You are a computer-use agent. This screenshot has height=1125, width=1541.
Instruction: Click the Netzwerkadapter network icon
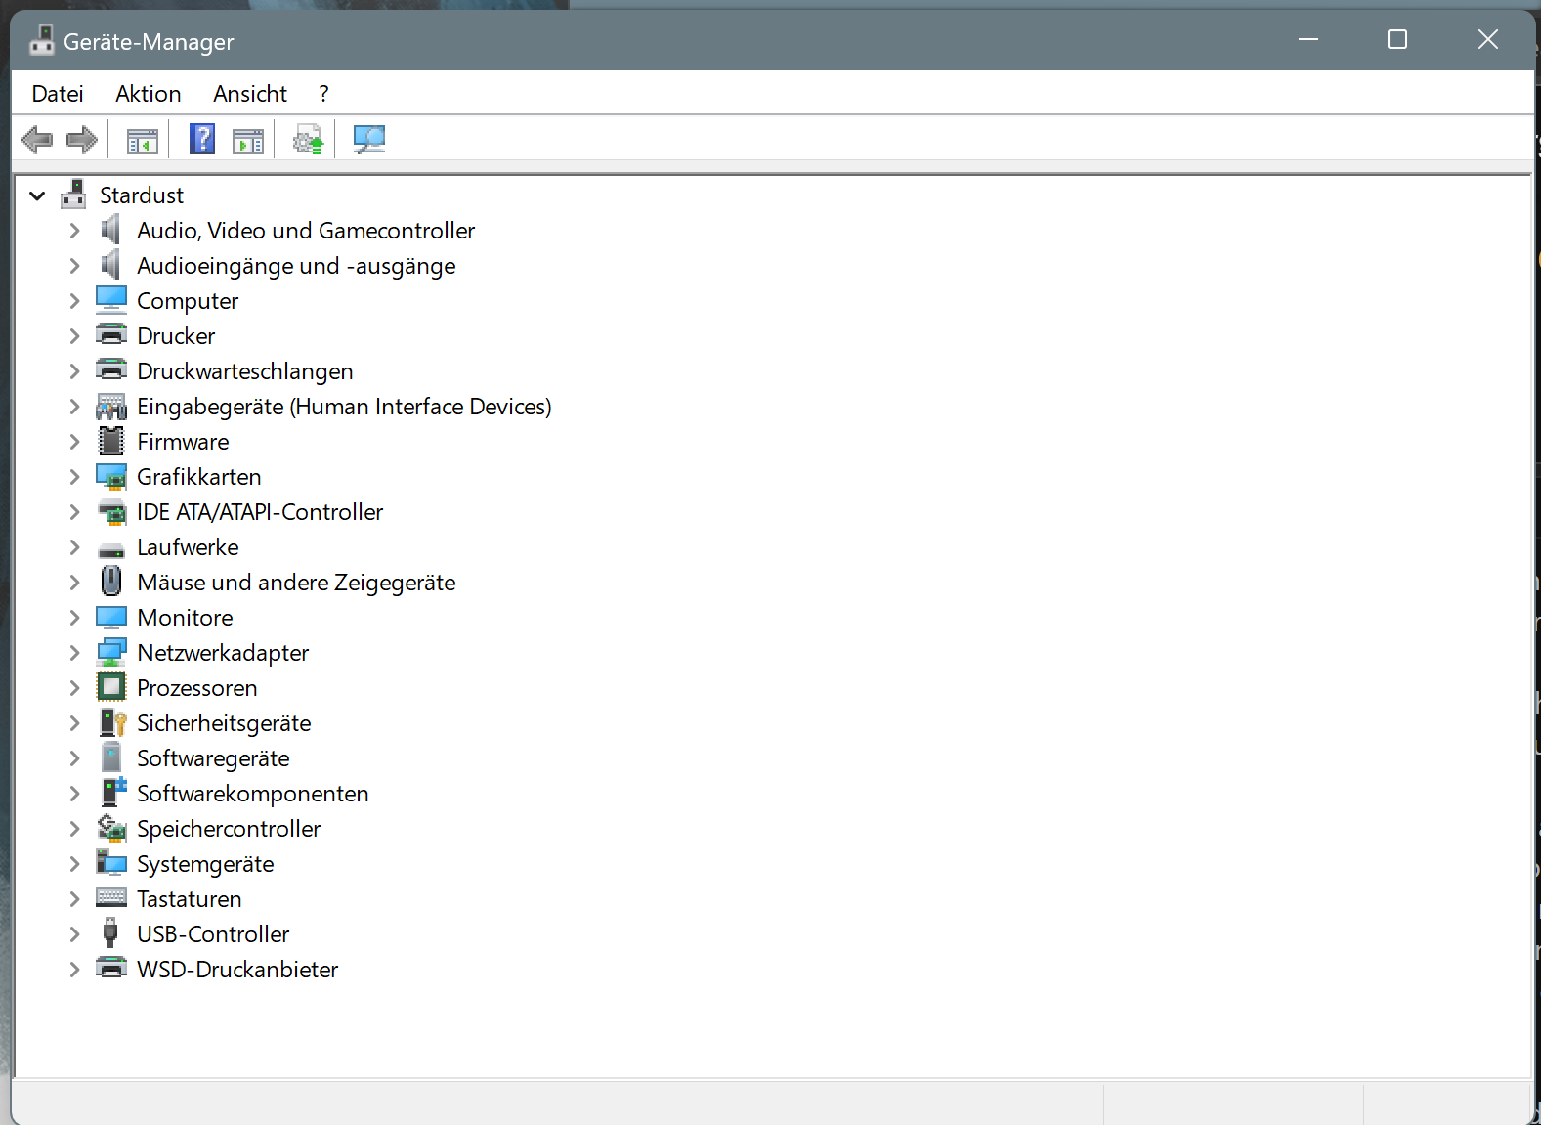[x=111, y=652]
